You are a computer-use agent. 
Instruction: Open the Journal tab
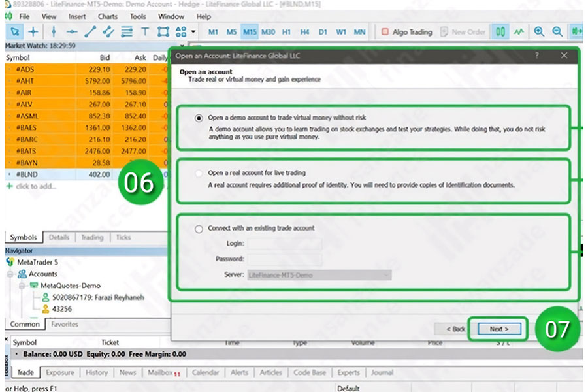[382, 372]
